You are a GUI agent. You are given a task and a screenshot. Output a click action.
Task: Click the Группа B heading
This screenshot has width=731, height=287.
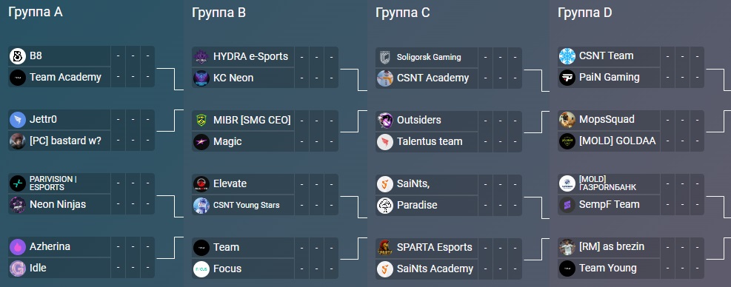218,13
